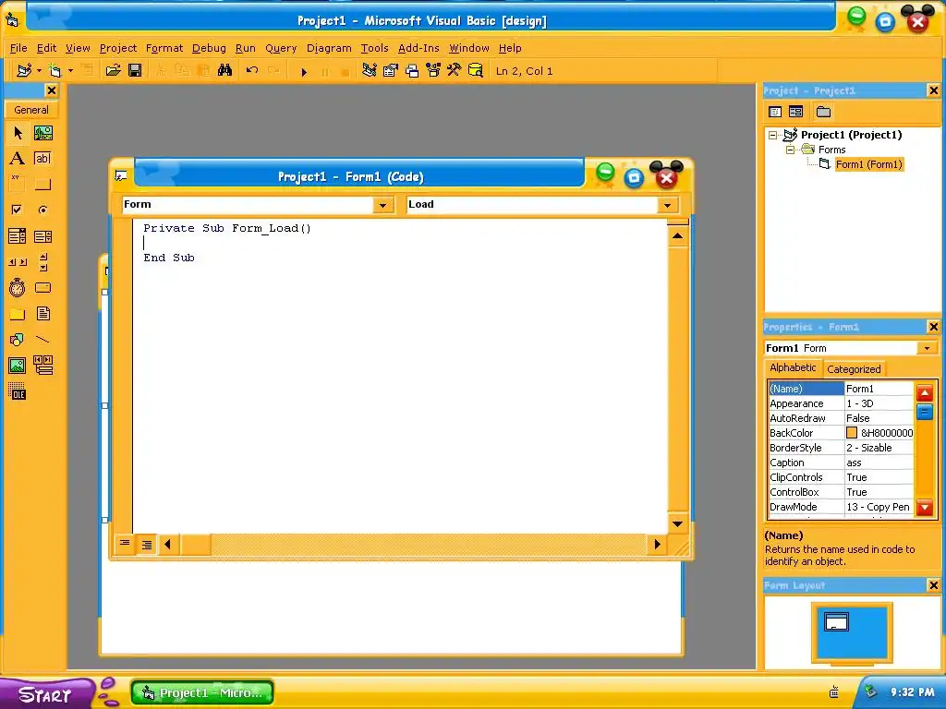Click the Add Form toolbar icon
This screenshot has height=709, width=946.
coord(55,70)
